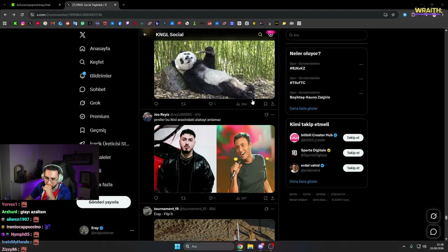
Task: Open File Explorer from the taskbar
Action: [x=250, y=246]
